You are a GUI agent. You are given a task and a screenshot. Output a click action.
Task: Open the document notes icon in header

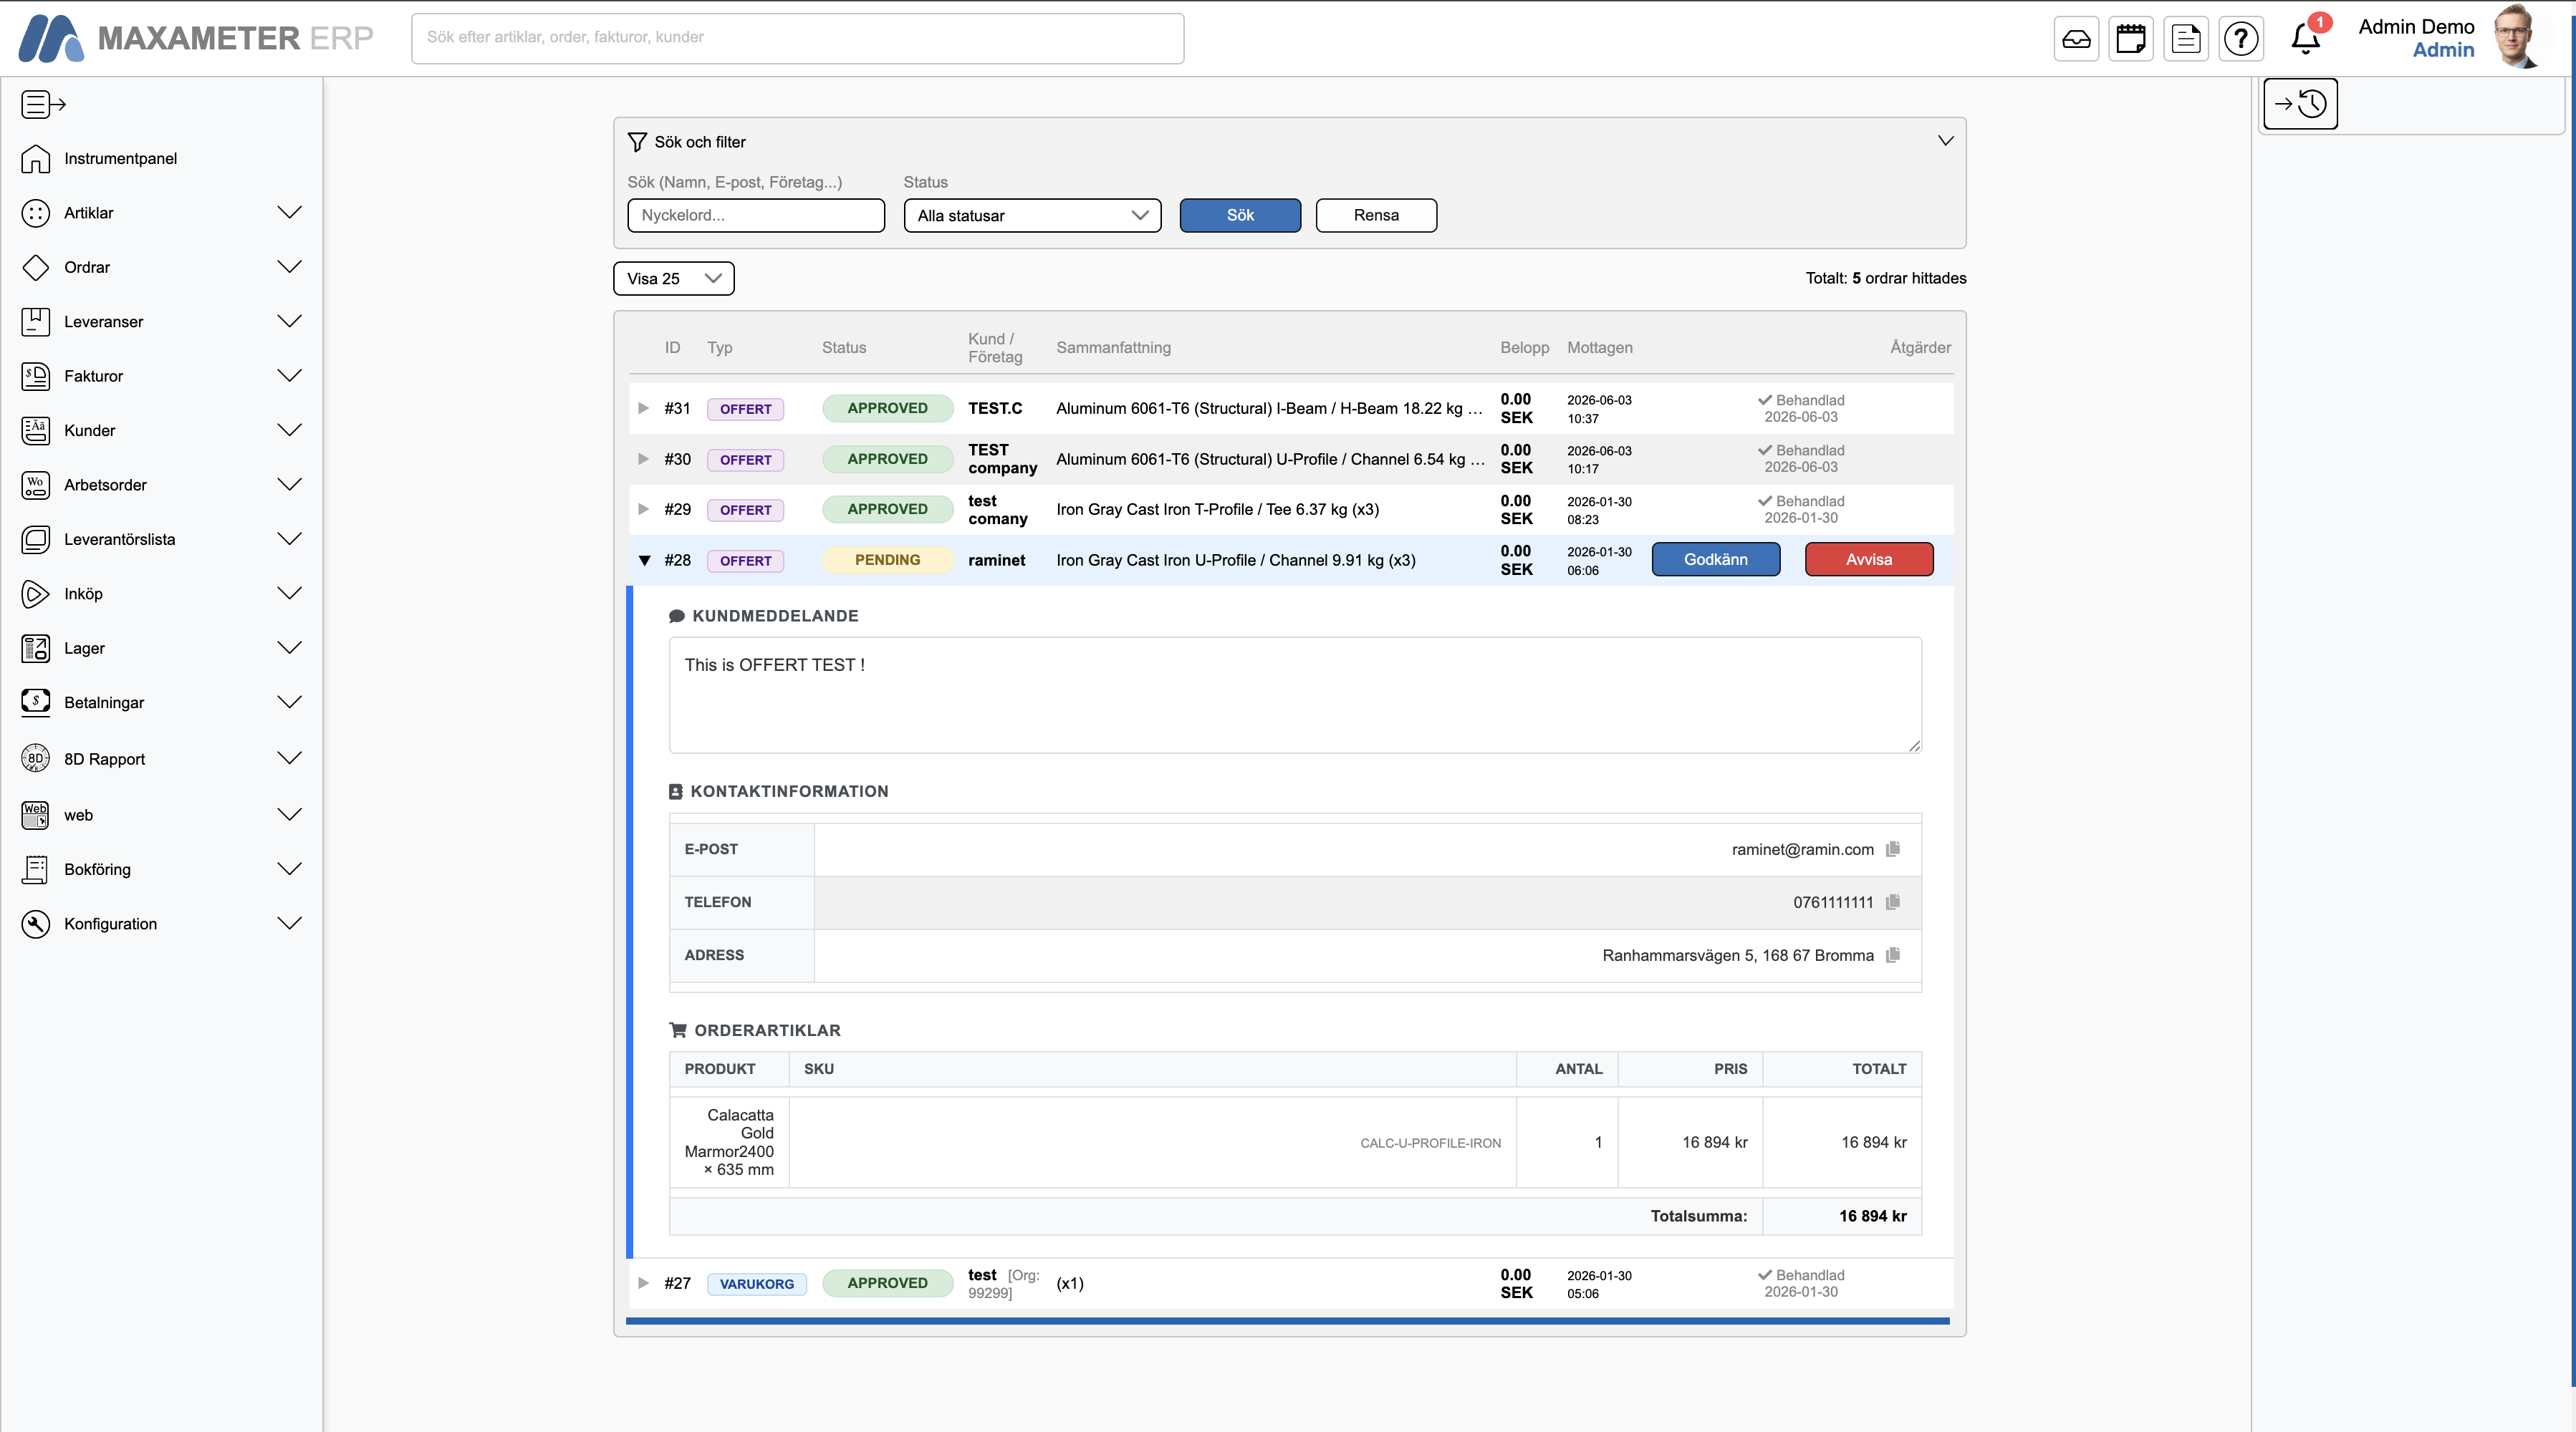[2186, 39]
